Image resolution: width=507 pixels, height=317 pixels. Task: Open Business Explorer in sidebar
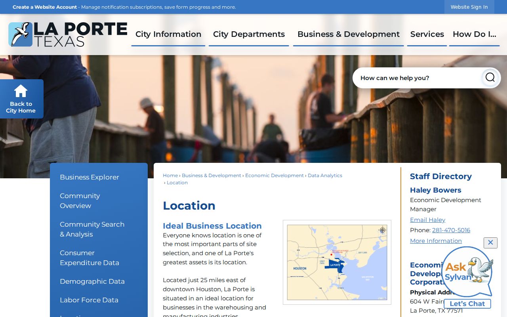tap(90, 177)
